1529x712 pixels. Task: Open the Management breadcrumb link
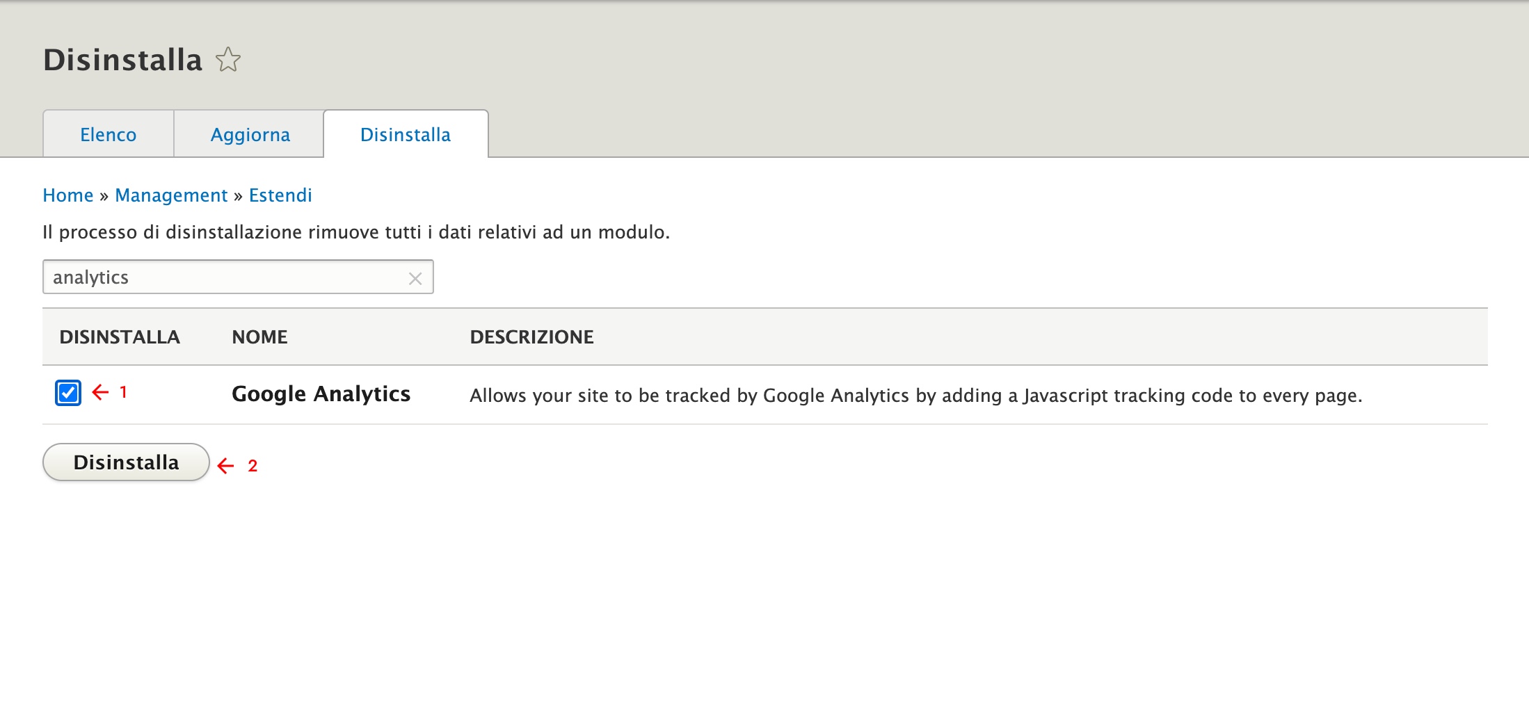point(171,195)
